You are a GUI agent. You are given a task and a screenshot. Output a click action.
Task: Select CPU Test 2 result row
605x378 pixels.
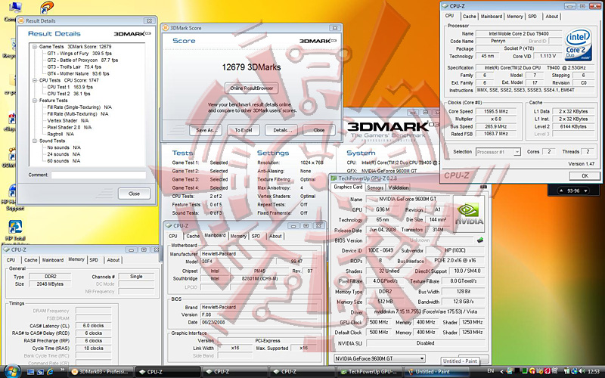(x=69, y=94)
